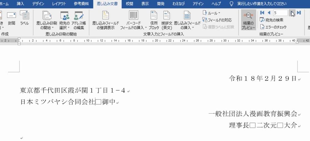Insert 住所ブロック

pyautogui.click(x=154, y=20)
